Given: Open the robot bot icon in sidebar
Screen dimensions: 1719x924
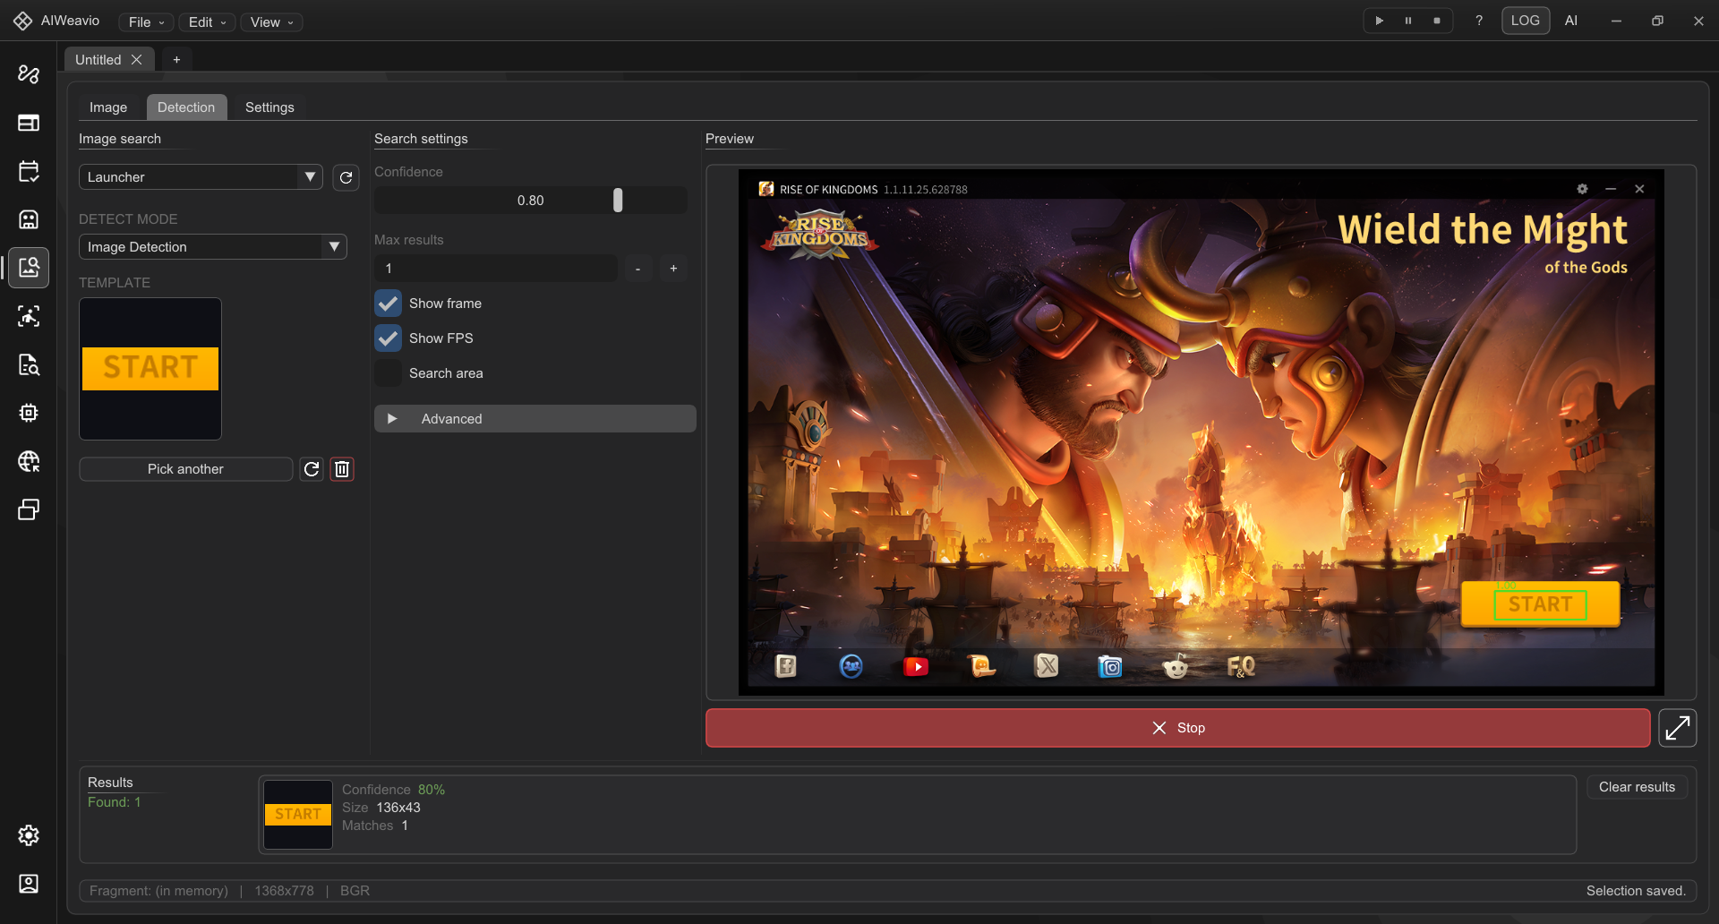Looking at the screenshot, I should (x=29, y=219).
